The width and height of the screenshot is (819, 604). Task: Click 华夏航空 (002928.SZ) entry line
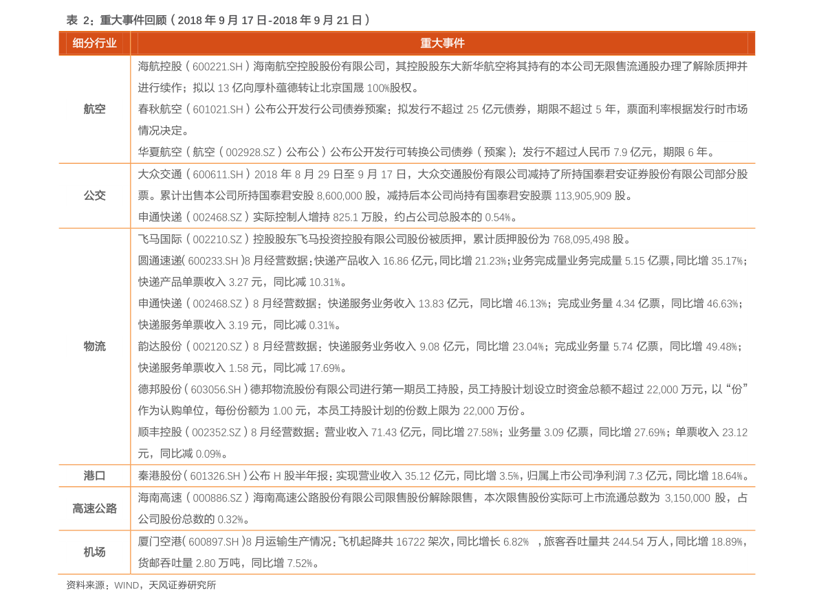(x=426, y=152)
